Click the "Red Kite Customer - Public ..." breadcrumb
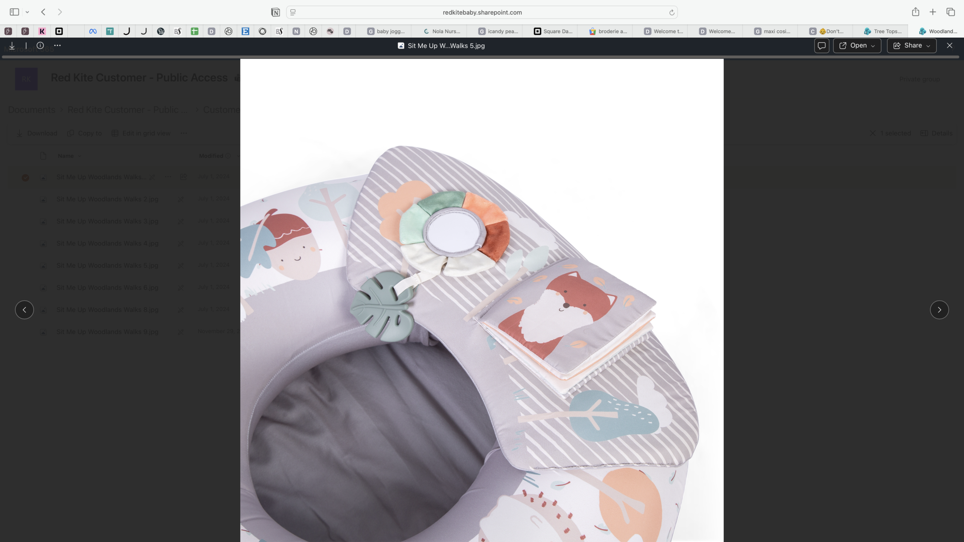Screen dimensions: 964x542 (x=127, y=110)
